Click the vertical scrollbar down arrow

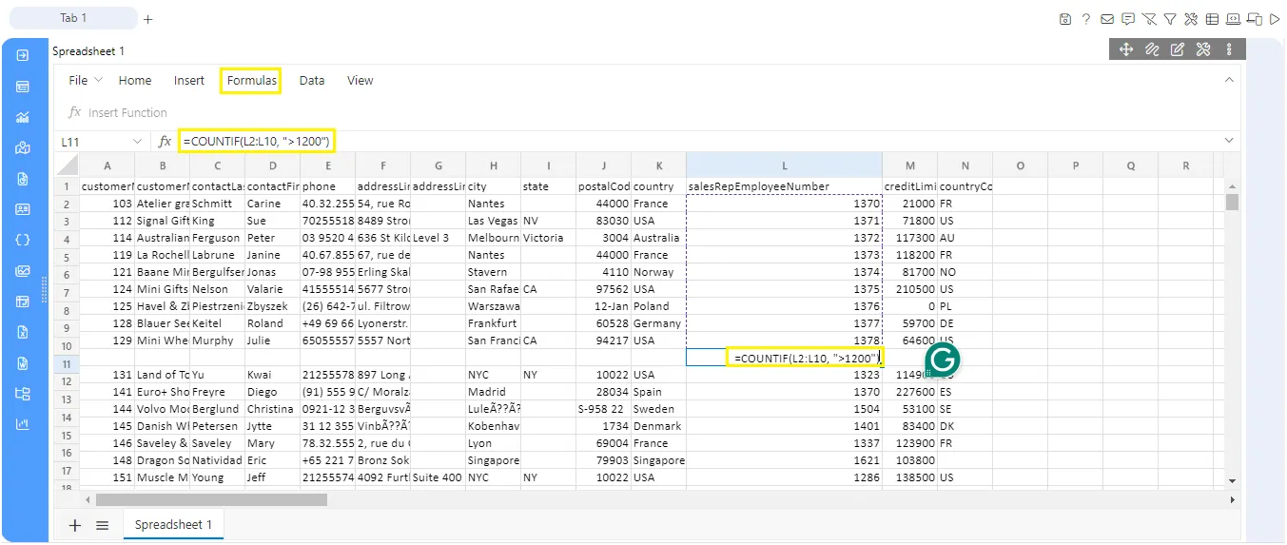tap(1233, 481)
